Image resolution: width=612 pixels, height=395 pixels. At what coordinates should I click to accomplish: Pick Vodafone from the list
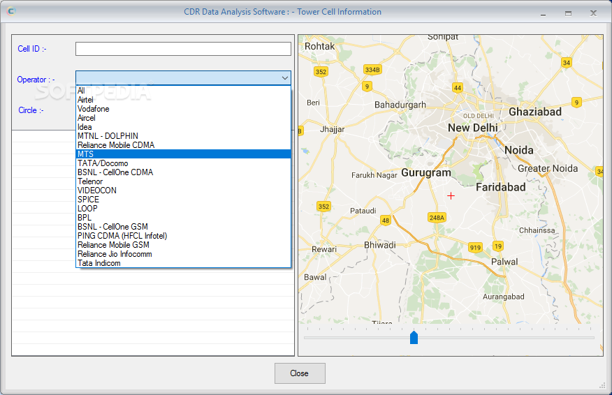tap(183, 109)
